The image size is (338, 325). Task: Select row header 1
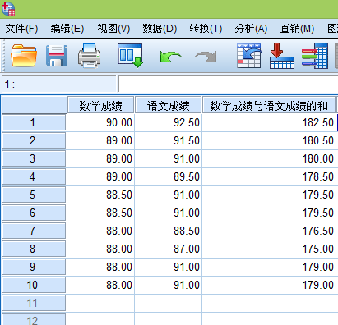(34, 122)
